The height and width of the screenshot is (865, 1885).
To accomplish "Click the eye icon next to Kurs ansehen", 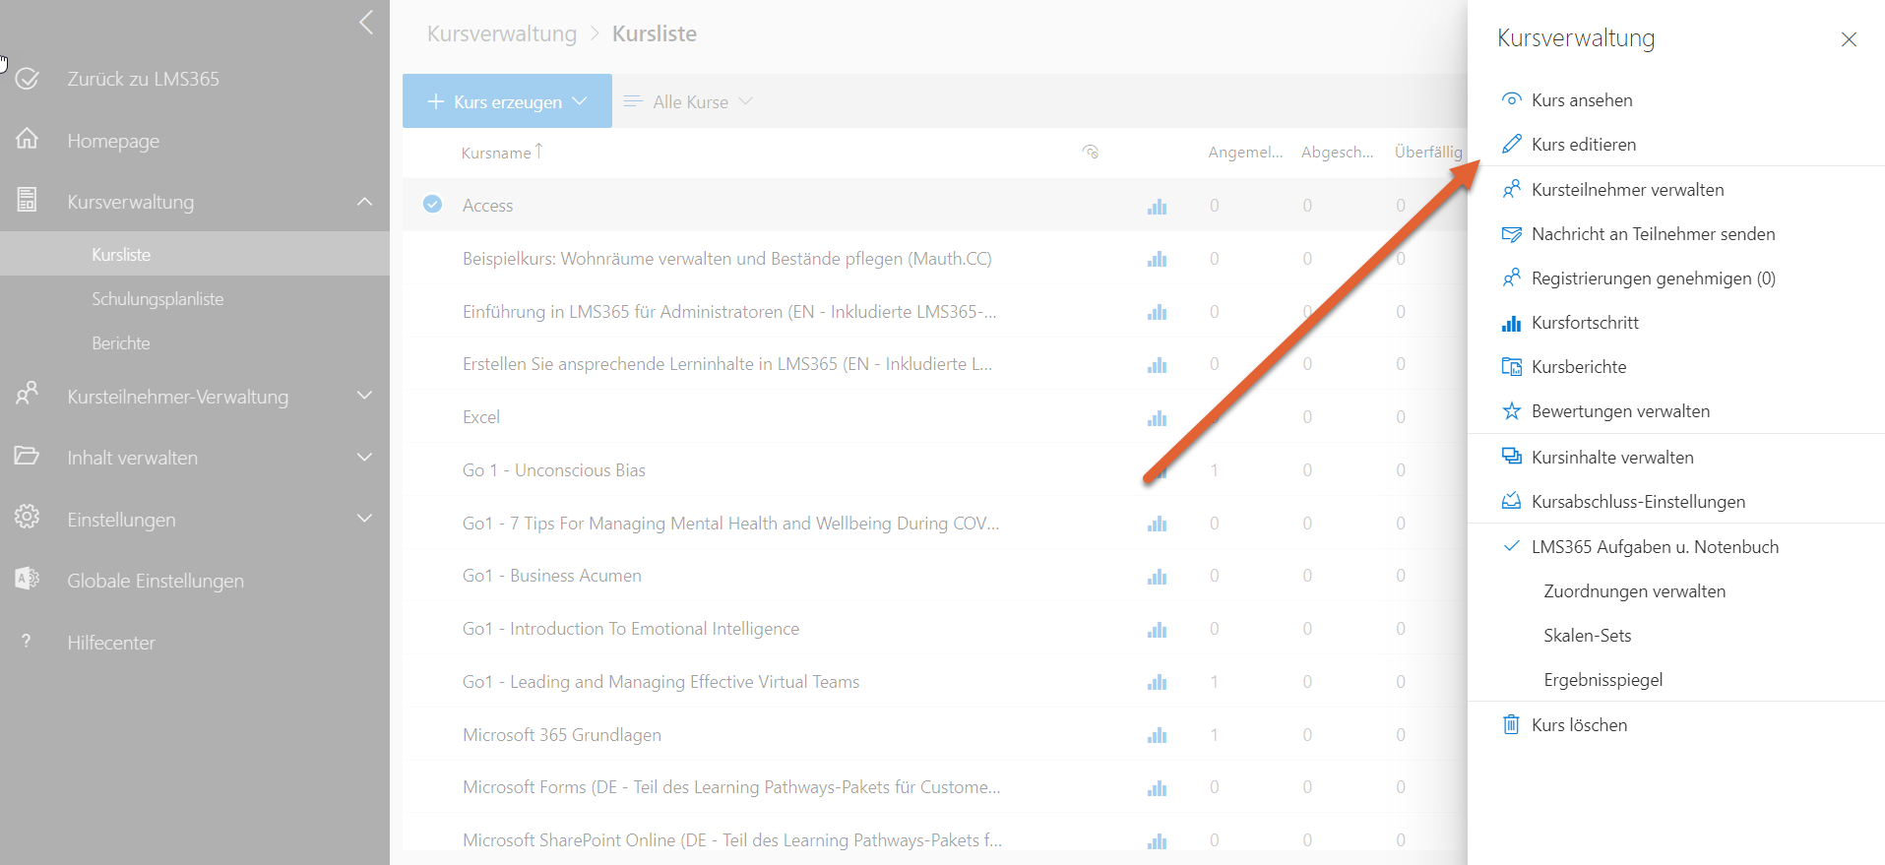I will [1511, 100].
